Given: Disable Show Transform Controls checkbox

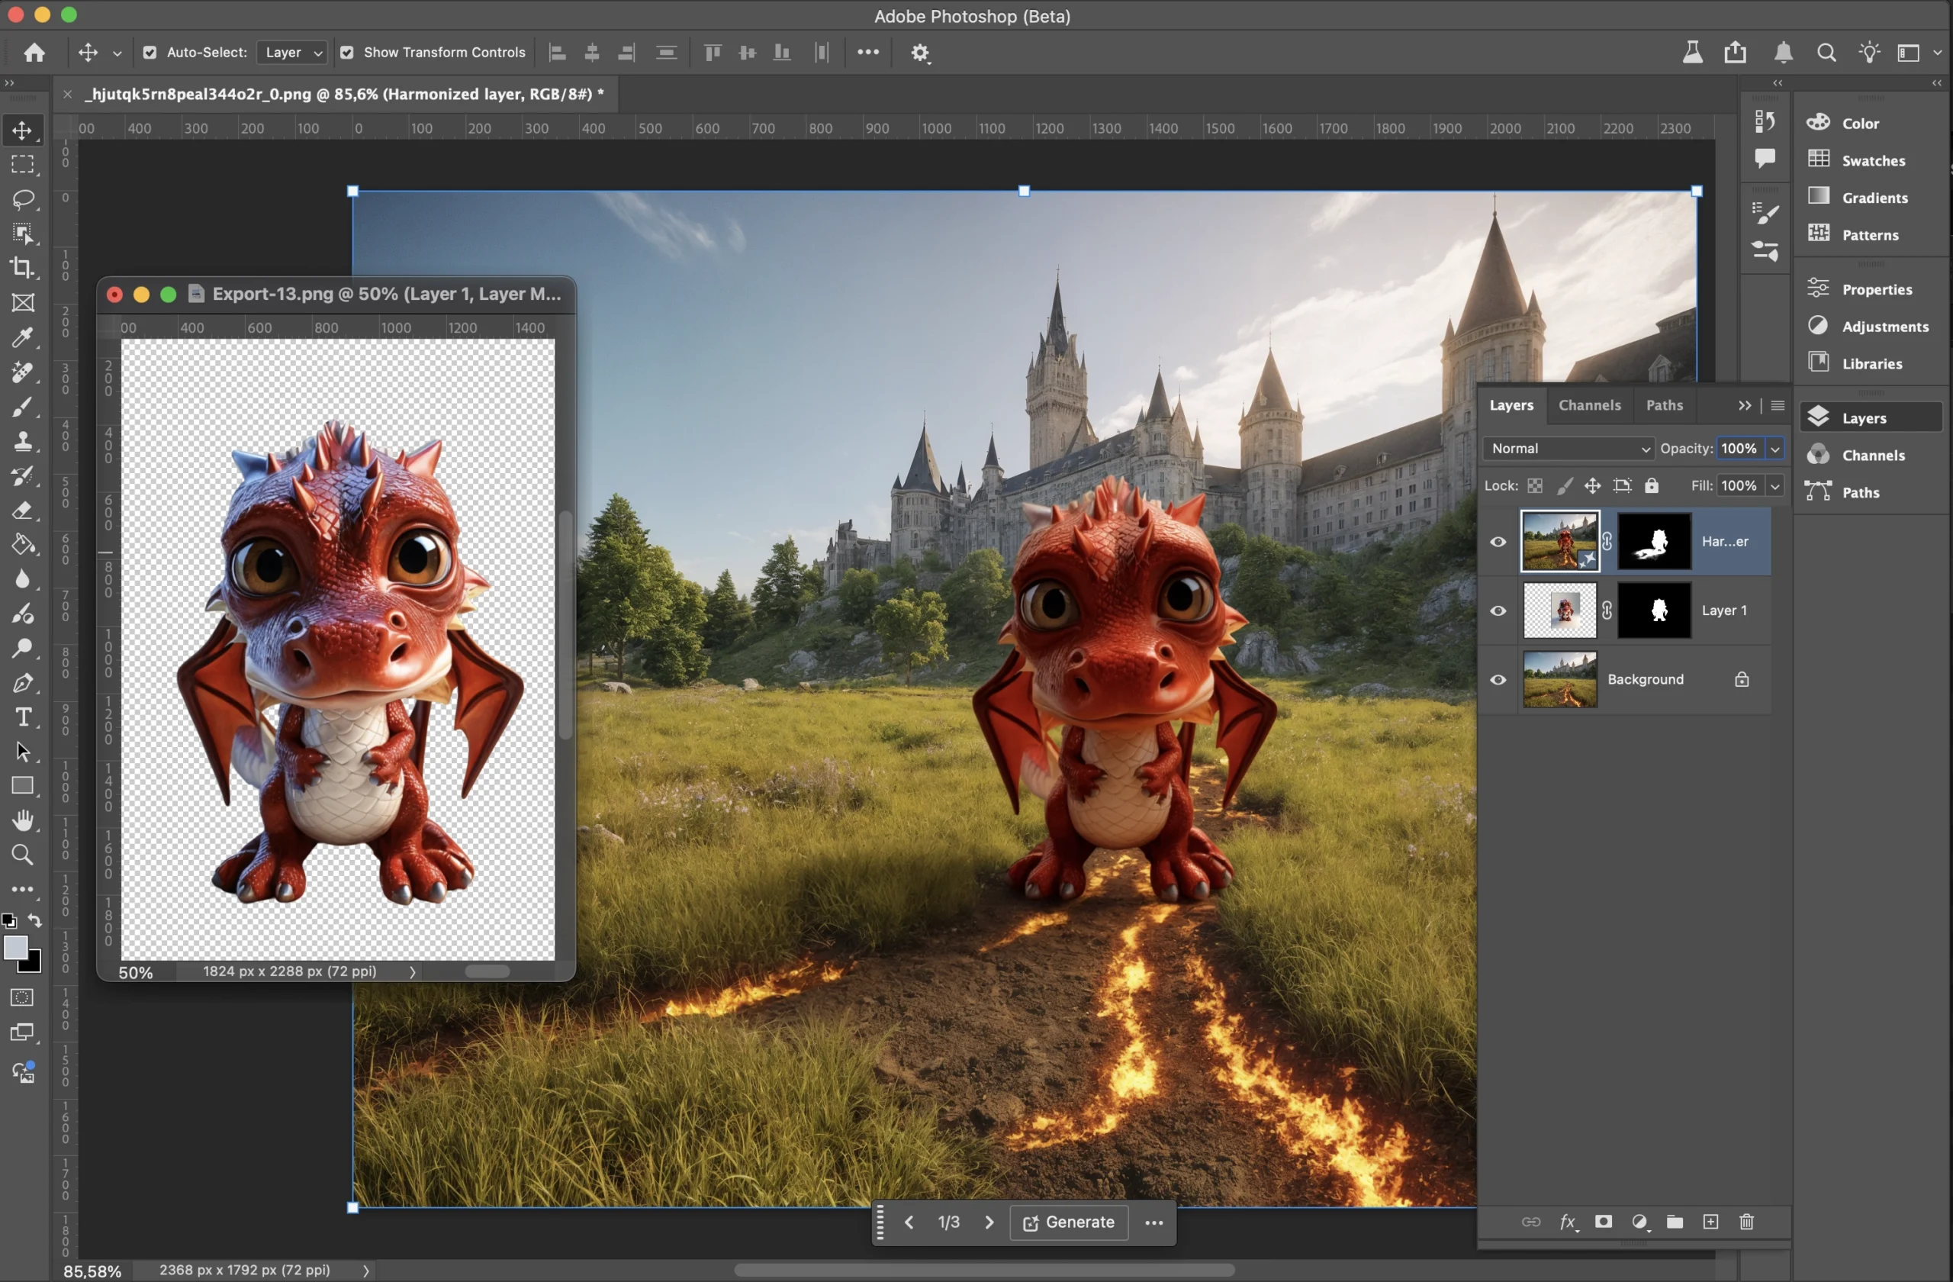Looking at the screenshot, I should tap(347, 53).
